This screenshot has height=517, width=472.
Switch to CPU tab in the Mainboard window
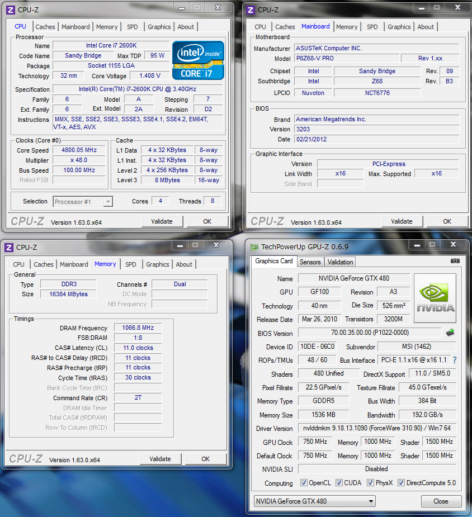pyautogui.click(x=260, y=27)
